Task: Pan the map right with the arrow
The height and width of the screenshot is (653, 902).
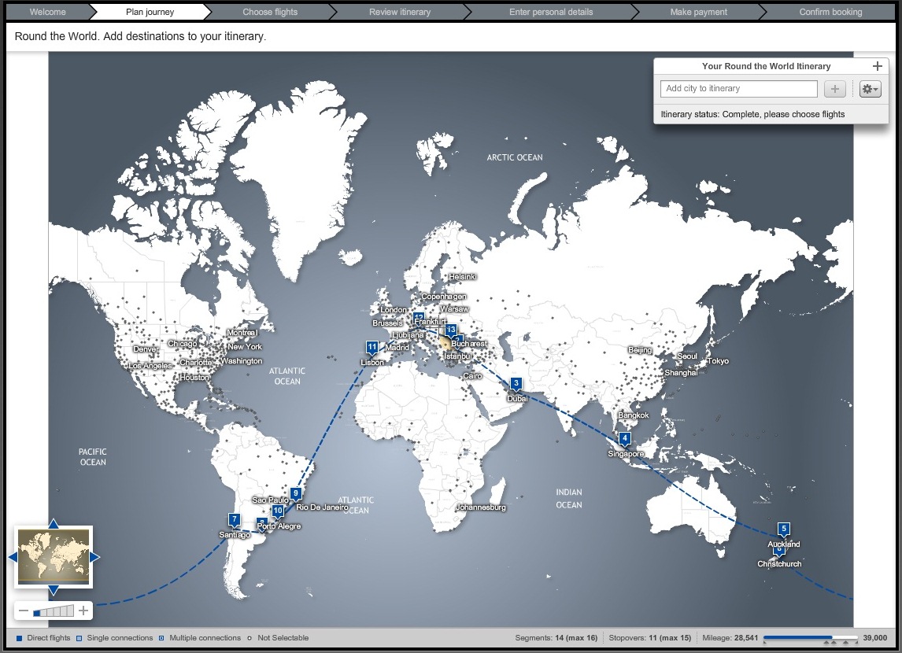Action: [94, 557]
